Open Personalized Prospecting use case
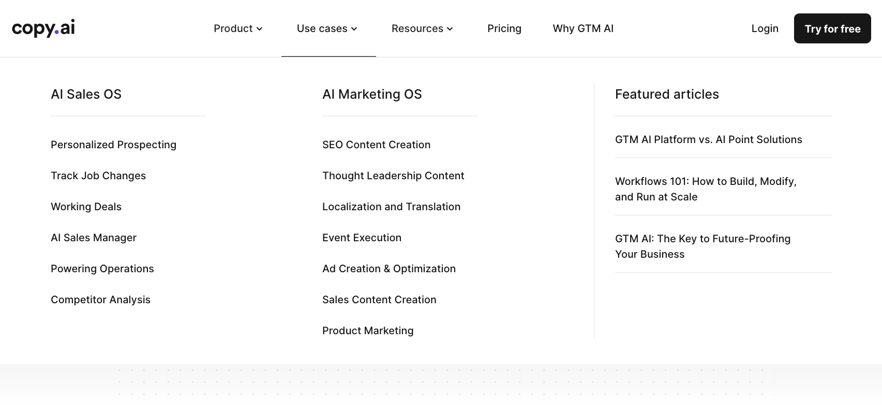This screenshot has height=405, width=882. pyautogui.click(x=113, y=145)
